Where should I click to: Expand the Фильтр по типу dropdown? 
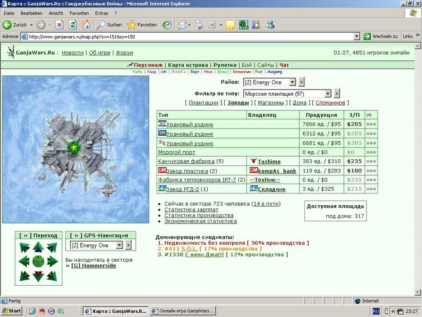click(328, 94)
